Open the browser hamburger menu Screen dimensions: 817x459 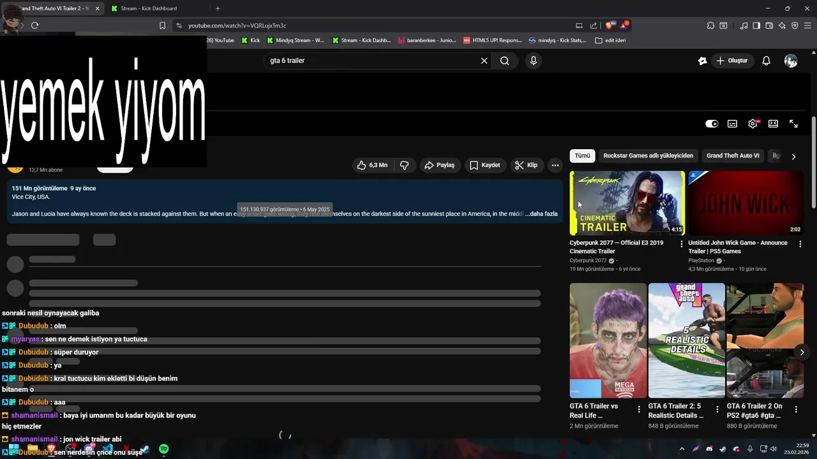pos(807,25)
